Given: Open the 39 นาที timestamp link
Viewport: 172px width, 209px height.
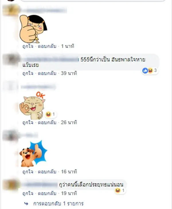Looking at the screenshot, I should pyautogui.click(x=69, y=73).
